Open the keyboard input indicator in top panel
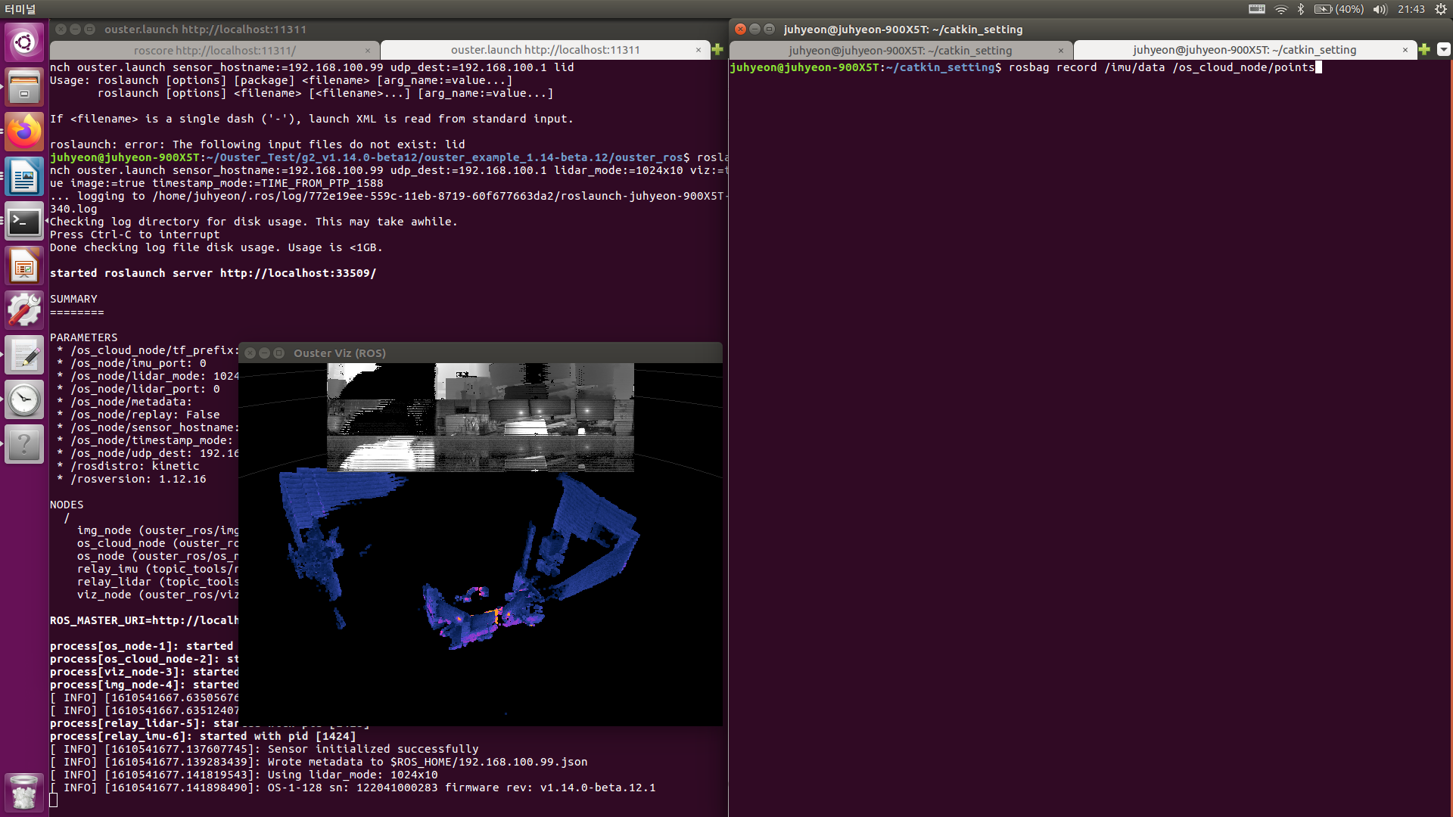 click(1257, 9)
